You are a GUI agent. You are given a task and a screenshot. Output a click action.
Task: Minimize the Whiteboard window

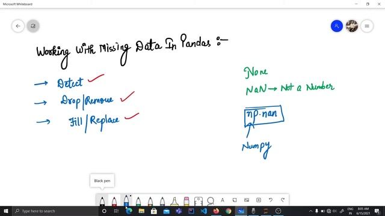click(x=356, y=4)
